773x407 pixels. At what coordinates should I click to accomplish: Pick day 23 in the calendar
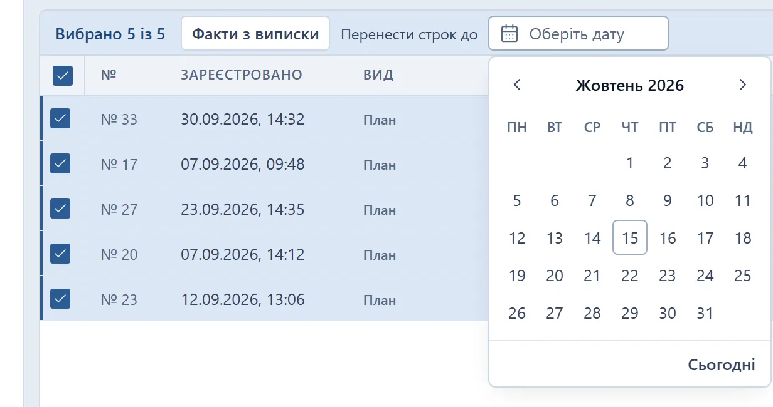[x=668, y=276]
